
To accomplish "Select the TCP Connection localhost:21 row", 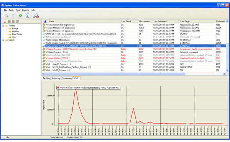I will 134,37.
